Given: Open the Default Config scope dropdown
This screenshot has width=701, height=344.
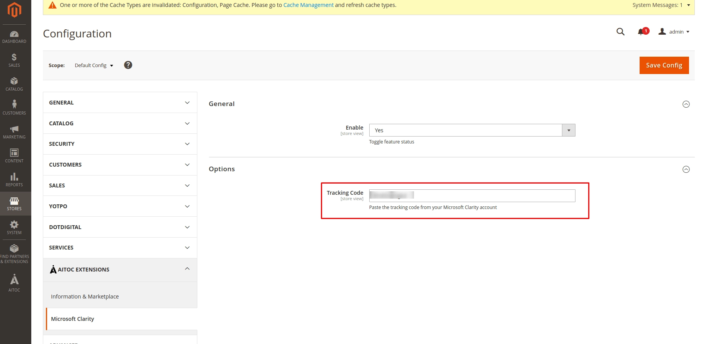Looking at the screenshot, I should (x=94, y=66).
